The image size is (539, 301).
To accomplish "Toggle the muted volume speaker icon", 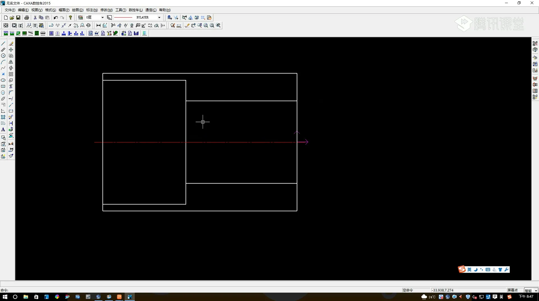I will [474, 297].
